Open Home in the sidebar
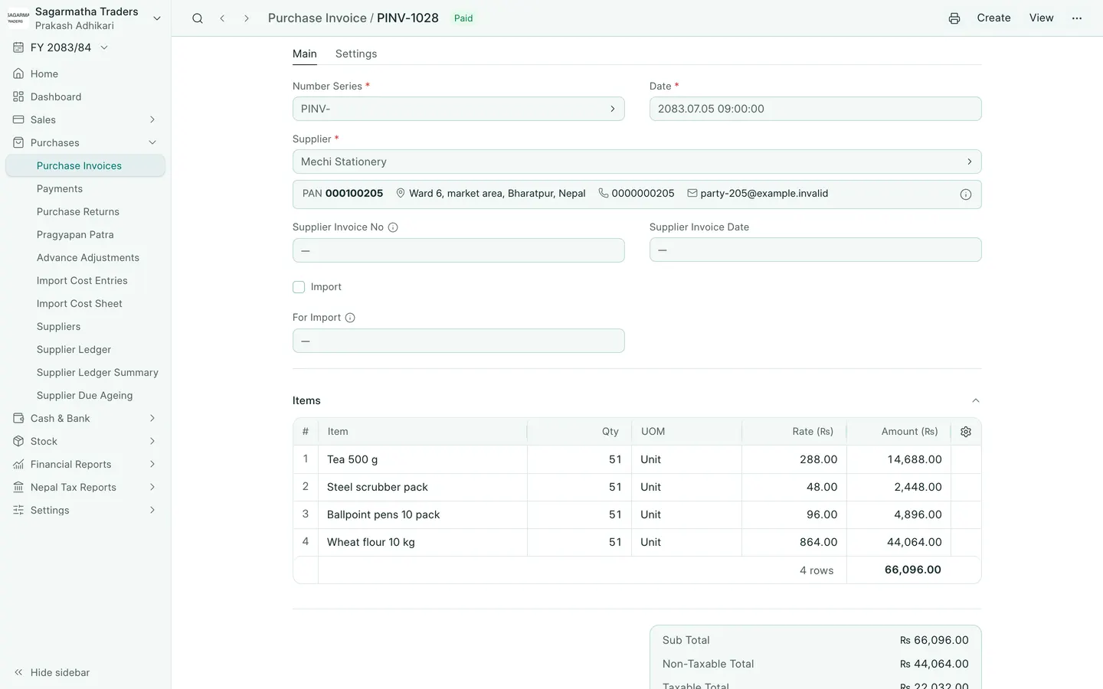The height and width of the screenshot is (689, 1103). click(85, 74)
